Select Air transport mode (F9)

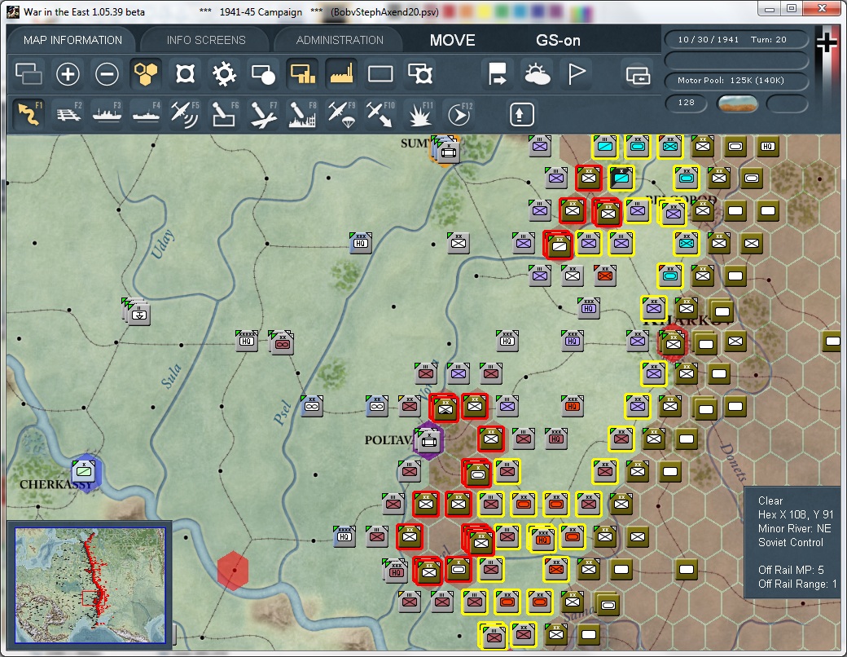341,113
